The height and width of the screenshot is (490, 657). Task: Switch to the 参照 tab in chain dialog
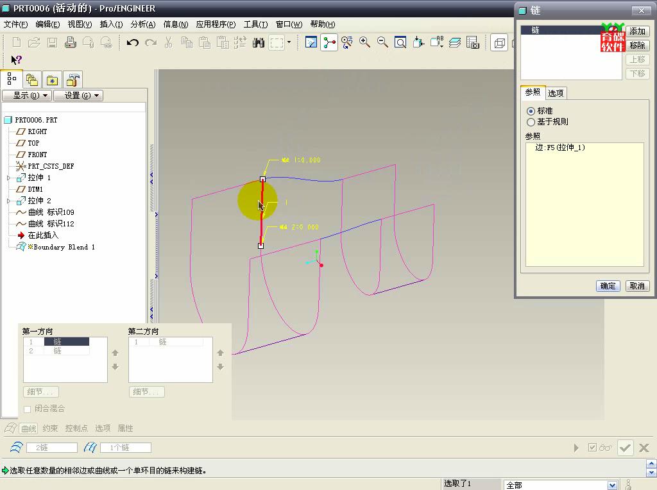(x=533, y=92)
